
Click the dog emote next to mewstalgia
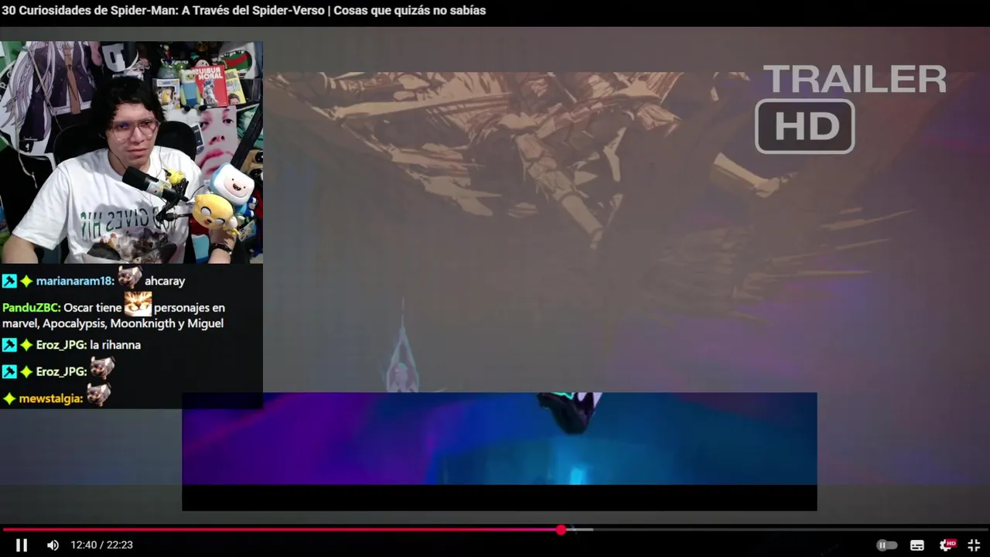tap(97, 395)
